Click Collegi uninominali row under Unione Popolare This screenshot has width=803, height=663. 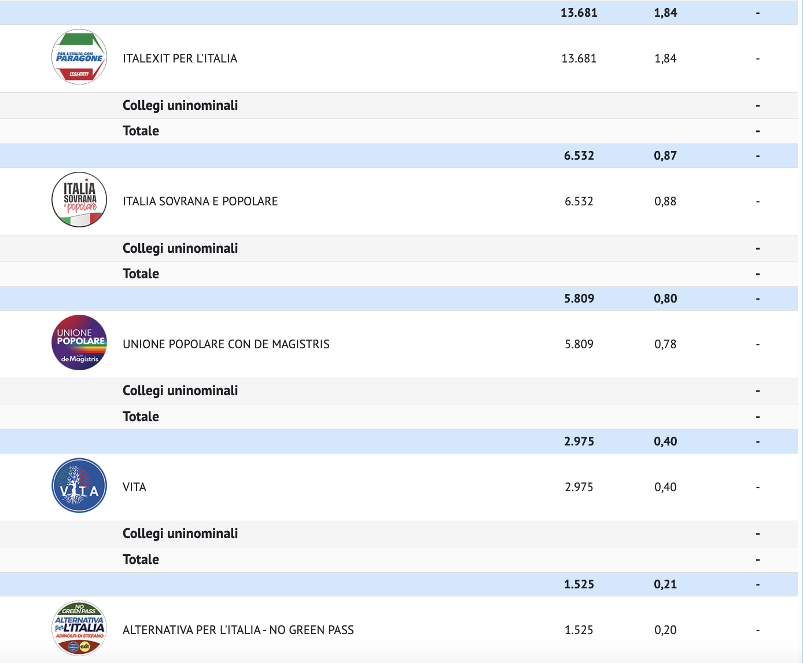[x=181, y=391]
